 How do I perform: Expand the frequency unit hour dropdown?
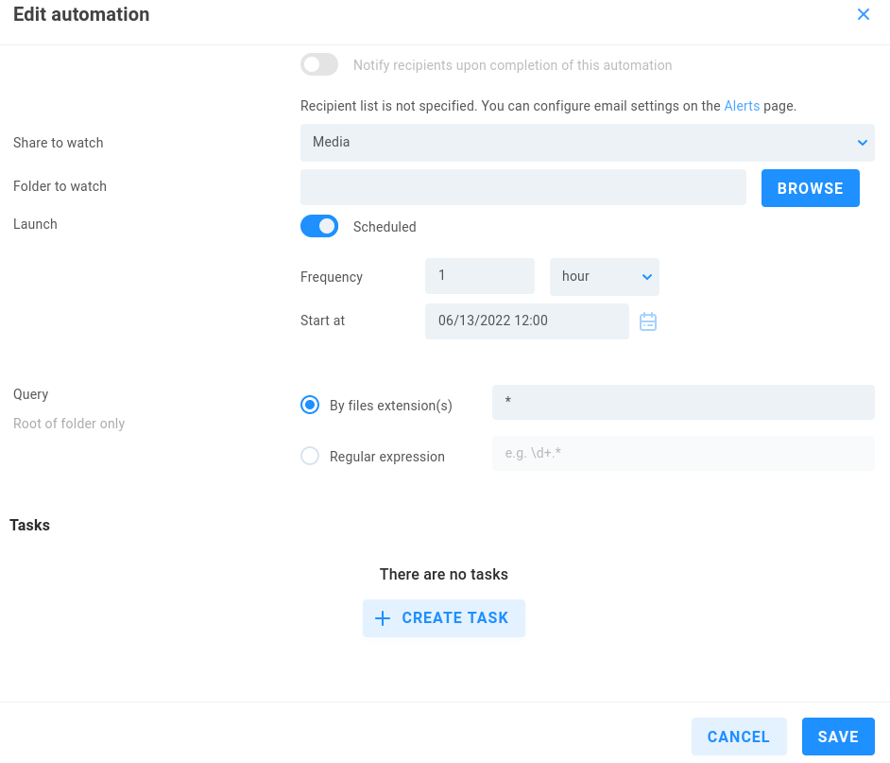click(x=605, y=277)
